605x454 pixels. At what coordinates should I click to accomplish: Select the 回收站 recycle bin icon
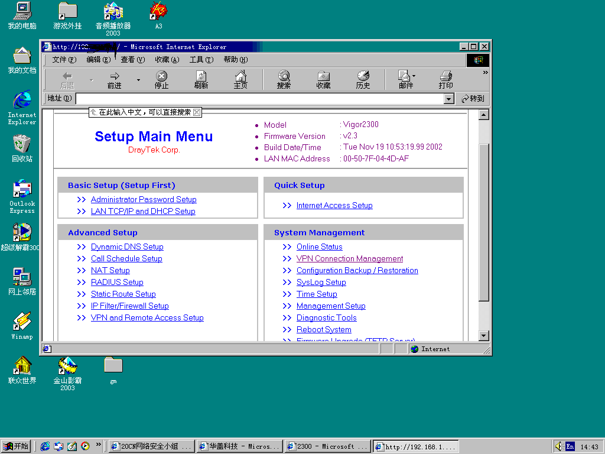(x=22, y=148)
